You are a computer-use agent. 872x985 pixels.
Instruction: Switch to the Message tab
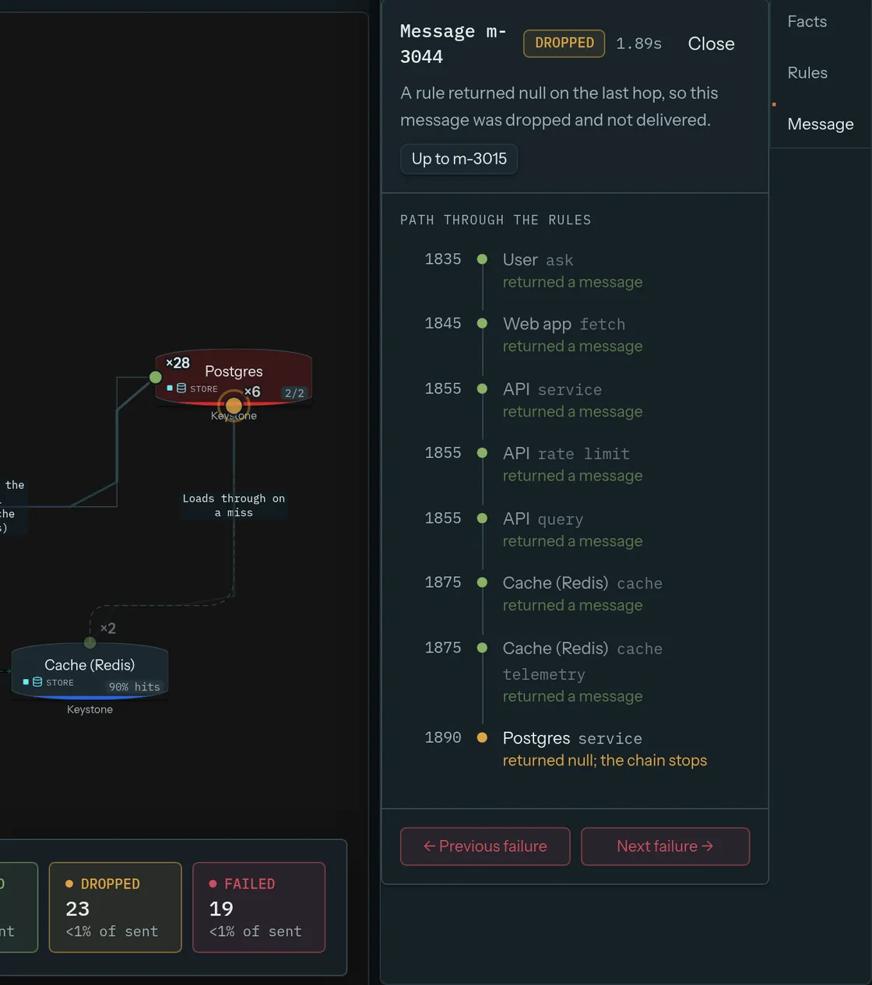[821, 125]
